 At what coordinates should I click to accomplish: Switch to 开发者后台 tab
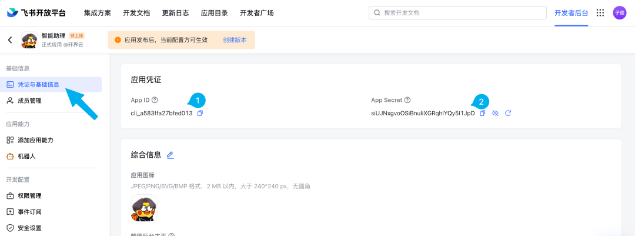pyautogui.click(x=571, y=13)
